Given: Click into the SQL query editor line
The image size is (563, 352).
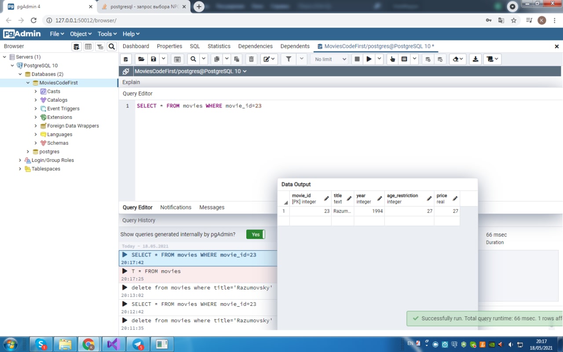Looking at the screenshot, I should (x=199, y=106).
